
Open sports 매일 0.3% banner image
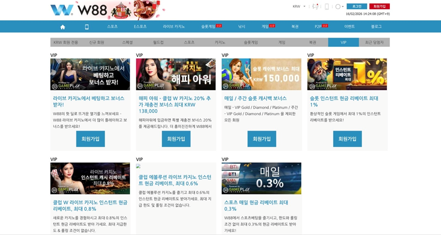click(261, 178)
